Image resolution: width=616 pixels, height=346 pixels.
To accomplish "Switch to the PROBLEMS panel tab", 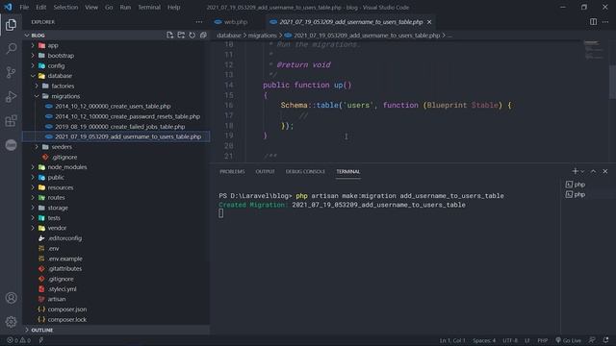I will click(x=232, y=171).
